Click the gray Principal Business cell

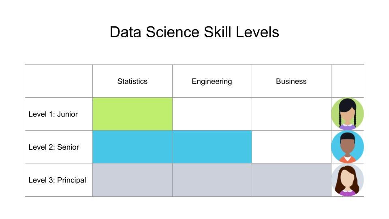point(291,180)
